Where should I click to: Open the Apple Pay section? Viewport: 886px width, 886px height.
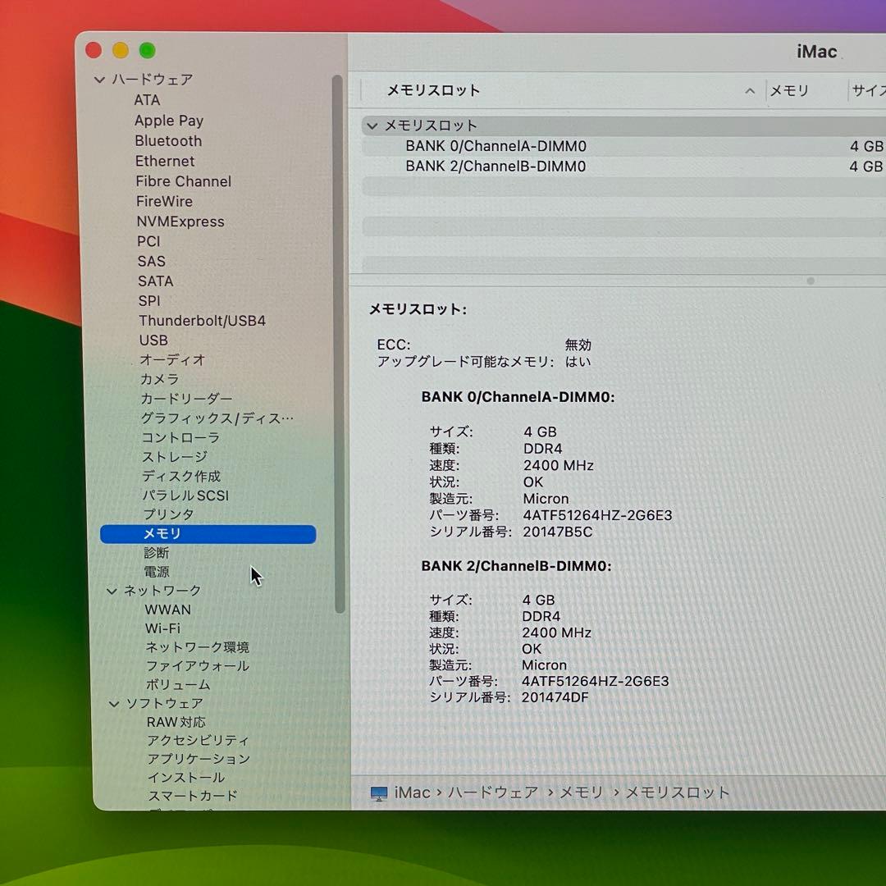pos(169,120)
